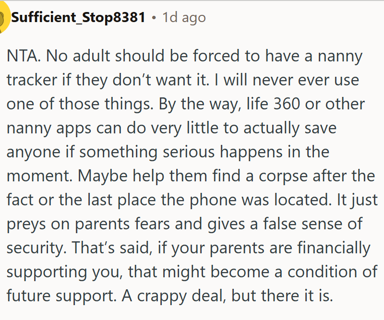Click the word "NTA" starting the comment
Image resolution: width=384 pixels, height=320 pixels.
click(22, 56)
